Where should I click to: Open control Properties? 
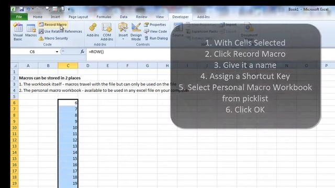point(155,25)
